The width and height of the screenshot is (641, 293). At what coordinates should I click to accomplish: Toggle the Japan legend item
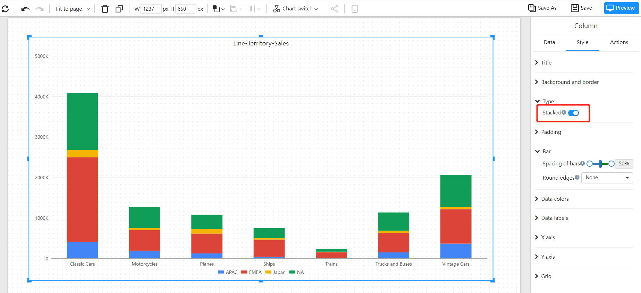(276, 273)
